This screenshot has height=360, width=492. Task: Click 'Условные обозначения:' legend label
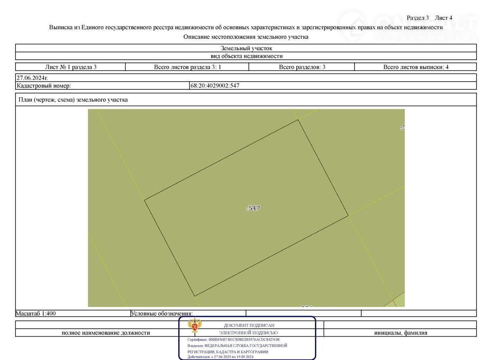tap(162, 314)
